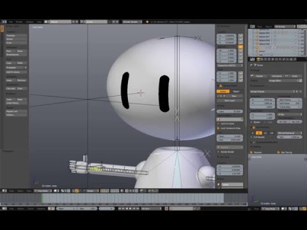This screenshot has height=230, width=307.
Task: Open the info editor type icon left of File
Action: point(4,22)
